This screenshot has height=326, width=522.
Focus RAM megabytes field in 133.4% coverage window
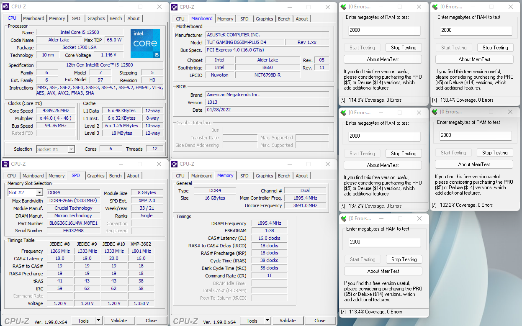pyautogui.click(x=476, y=30)
